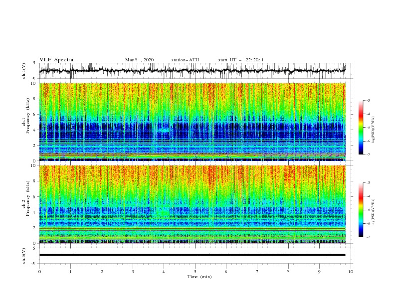Click time axis tick label "2"
Image resolution: width=395 pixels, height=305 pixels.
[x=102, y=272]
